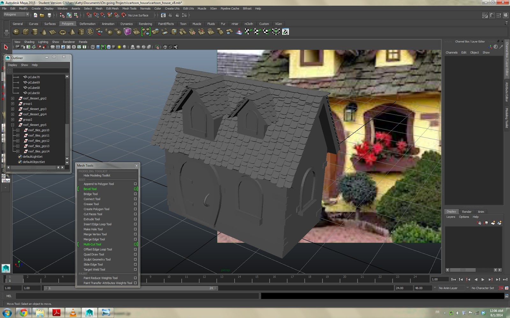Open the Edit Mesh menu
Screen dimensions: 510x318
pos(112,9)
